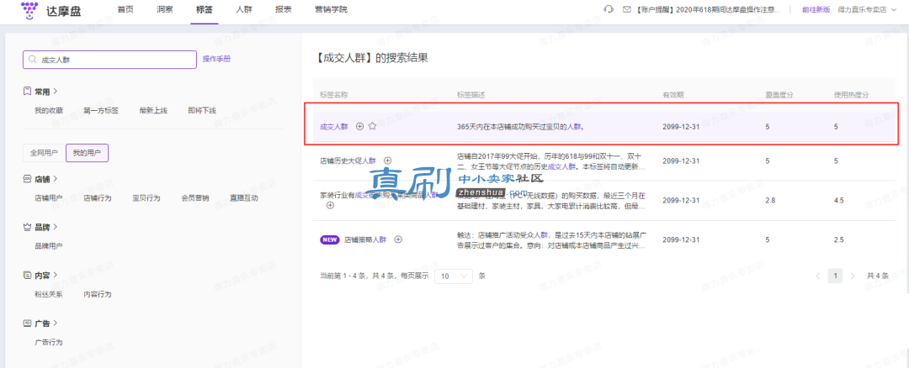
Task: Select 全网用户 segment toggle
Action: (x=44, y=153)
